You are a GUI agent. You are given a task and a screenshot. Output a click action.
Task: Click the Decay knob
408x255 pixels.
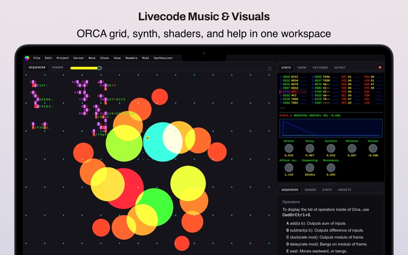[x=310, y=148]
